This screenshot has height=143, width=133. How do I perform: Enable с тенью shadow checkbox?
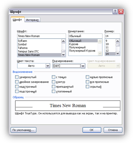coord(54,77)
